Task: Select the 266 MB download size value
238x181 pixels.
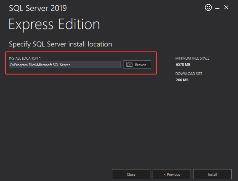Action: pyautogui.click(x=182, y=80)
